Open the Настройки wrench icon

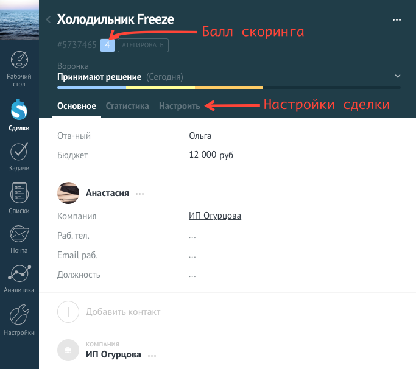(19, 315)
